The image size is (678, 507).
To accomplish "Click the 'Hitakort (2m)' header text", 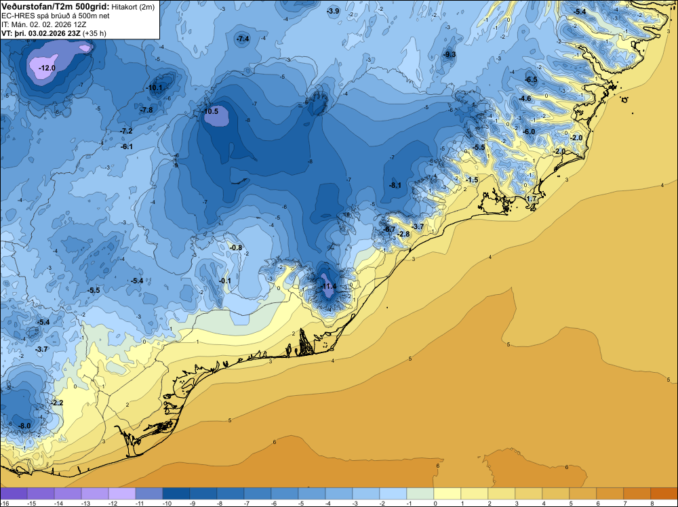I will (133, 7).
